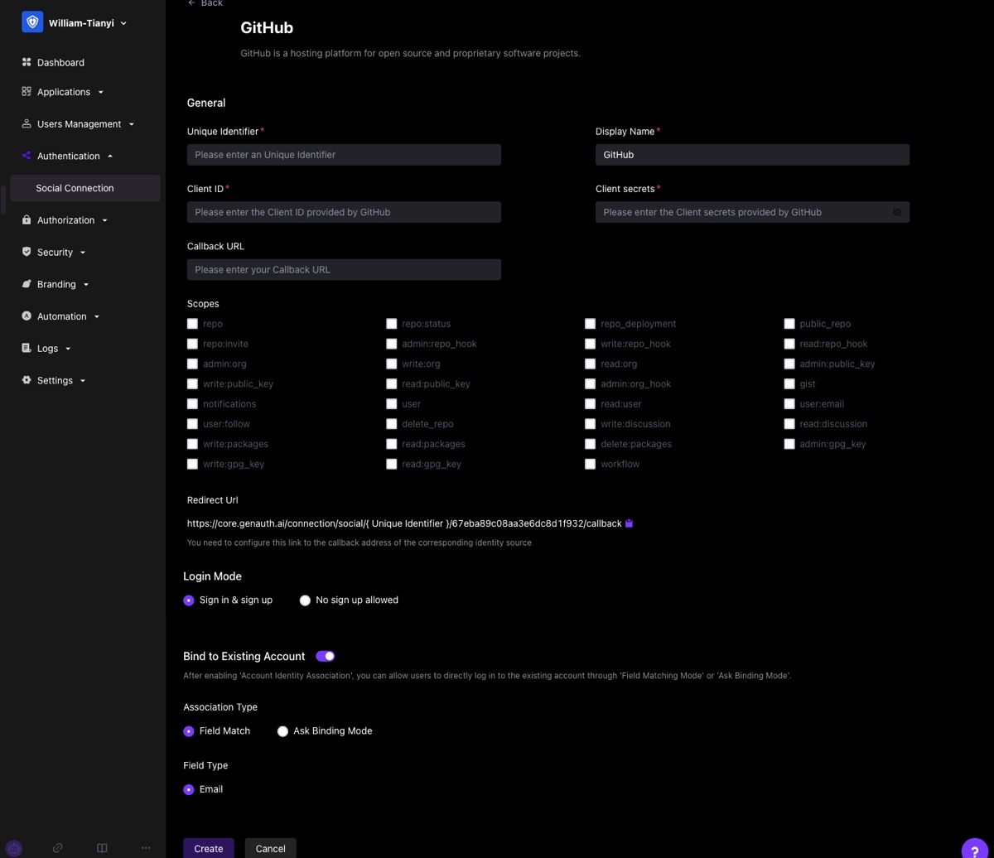Click the purple Authentication share icon

(x=27, y=156)
